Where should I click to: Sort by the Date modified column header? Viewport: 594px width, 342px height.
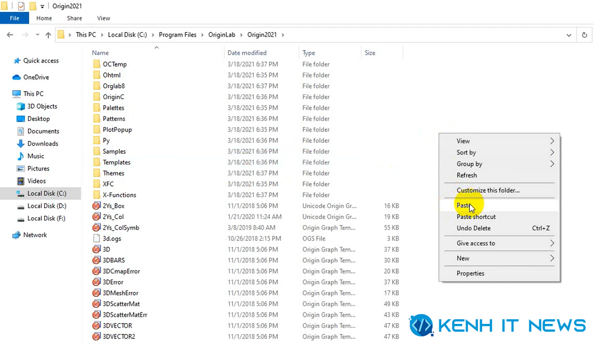247,53
